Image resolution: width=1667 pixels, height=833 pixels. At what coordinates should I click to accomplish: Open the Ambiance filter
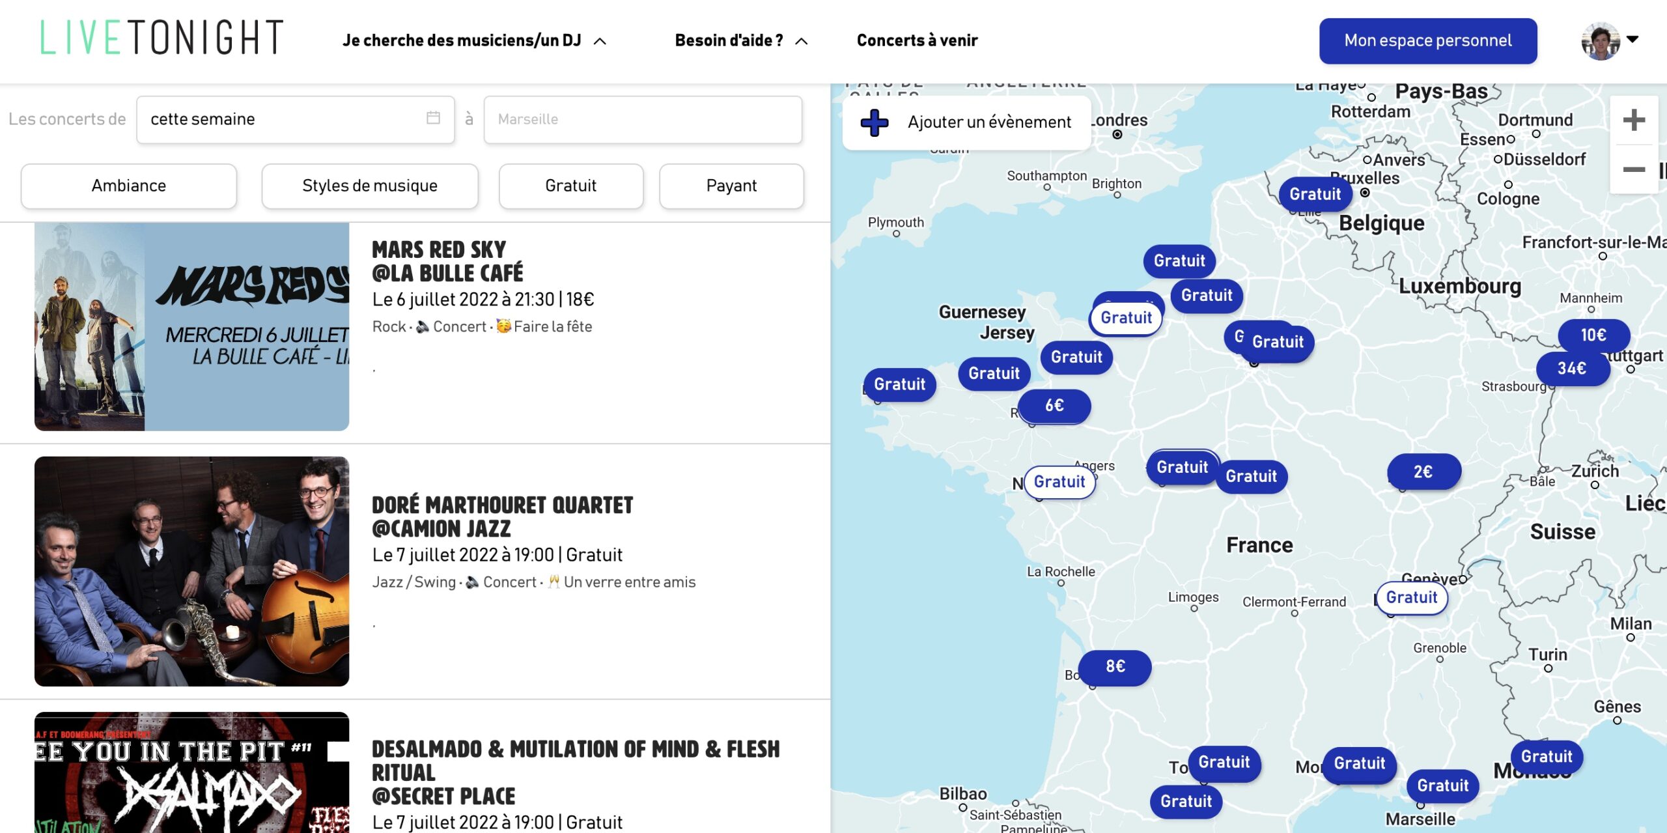(129, 186)
